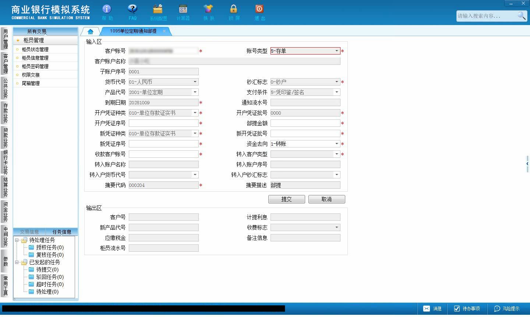The height and width of the screenshot is (317, 530).
Task: Select the 超时任务(0) task folder
Action: coord(46,284)
